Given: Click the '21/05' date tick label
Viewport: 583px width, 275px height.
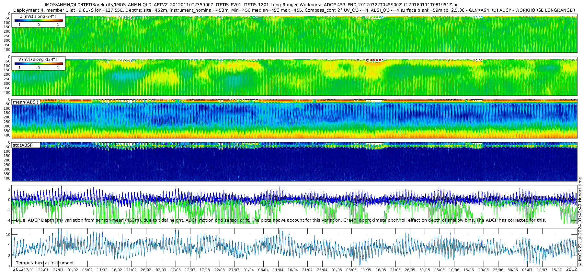Looking at the screenshot, I should click(x=395, y=270).
